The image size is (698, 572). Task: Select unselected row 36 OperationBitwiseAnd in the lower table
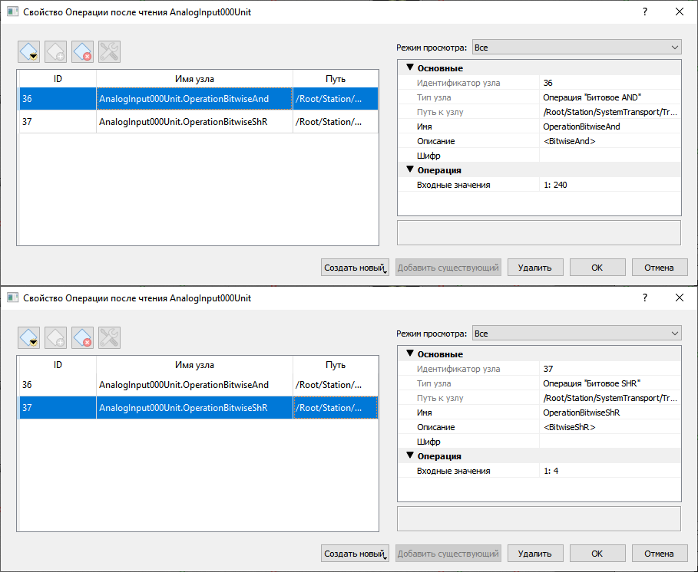[183, 385]
